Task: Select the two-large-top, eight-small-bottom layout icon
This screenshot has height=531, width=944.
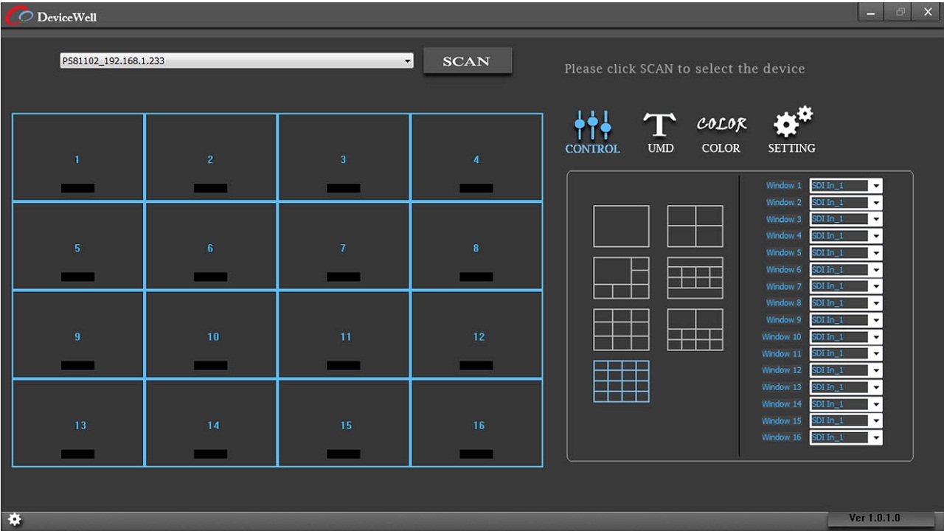Action: (695, 330)
